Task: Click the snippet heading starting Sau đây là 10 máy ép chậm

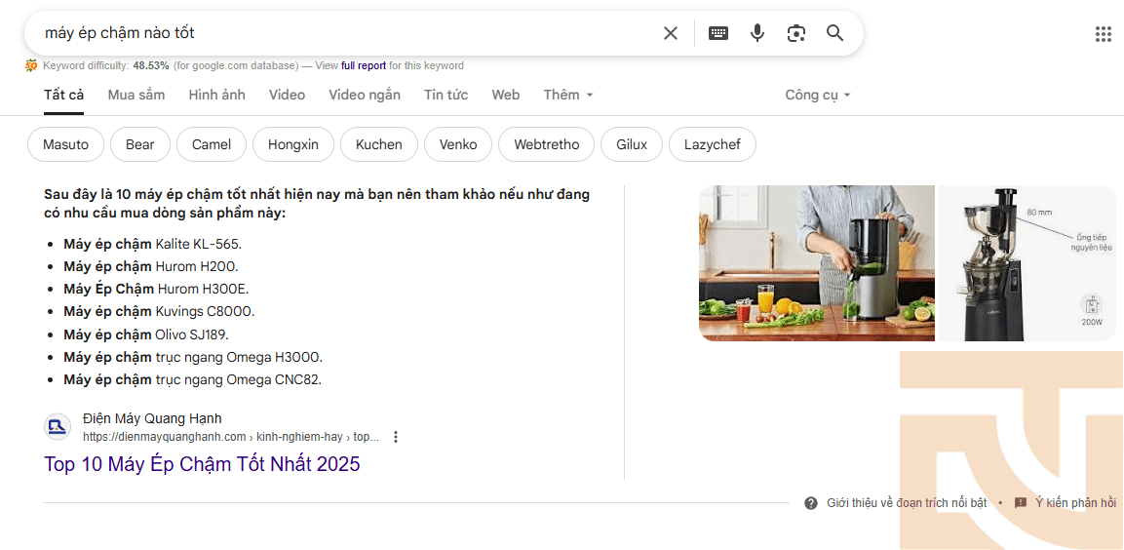Action: coord(317,205)
